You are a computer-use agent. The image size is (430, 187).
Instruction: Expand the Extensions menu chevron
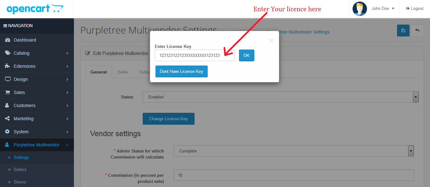click(67, 66)
